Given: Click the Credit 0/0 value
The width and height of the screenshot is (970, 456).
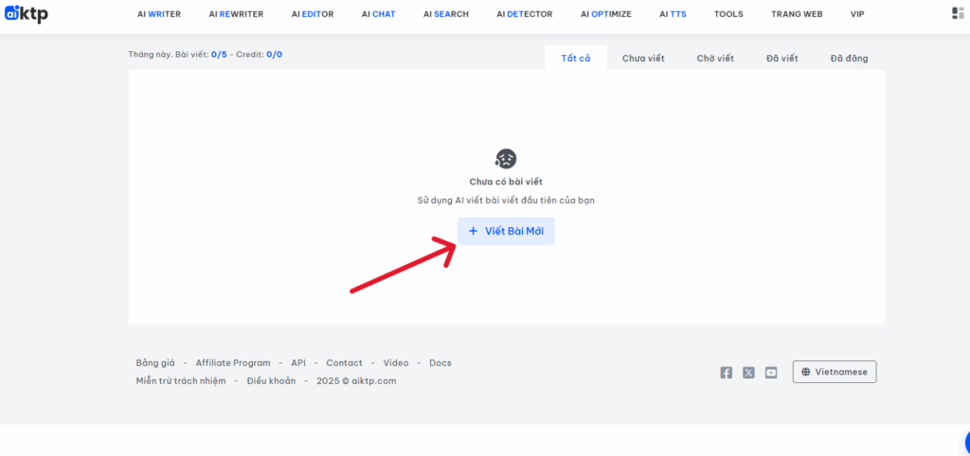Looking at the screenshot, I should 275,54.
